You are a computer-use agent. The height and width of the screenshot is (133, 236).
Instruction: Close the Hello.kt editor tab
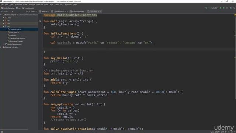coord(49,11)
